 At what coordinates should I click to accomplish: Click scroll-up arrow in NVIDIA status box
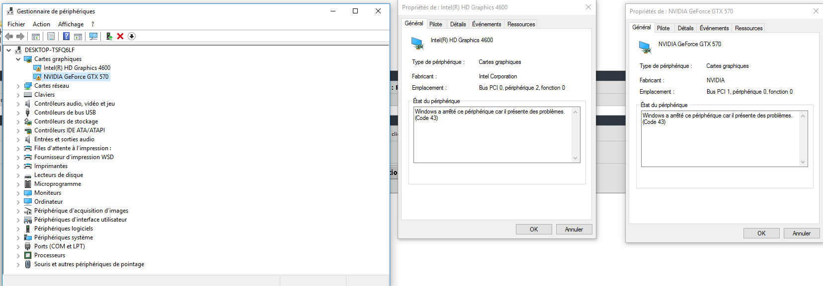803,115
